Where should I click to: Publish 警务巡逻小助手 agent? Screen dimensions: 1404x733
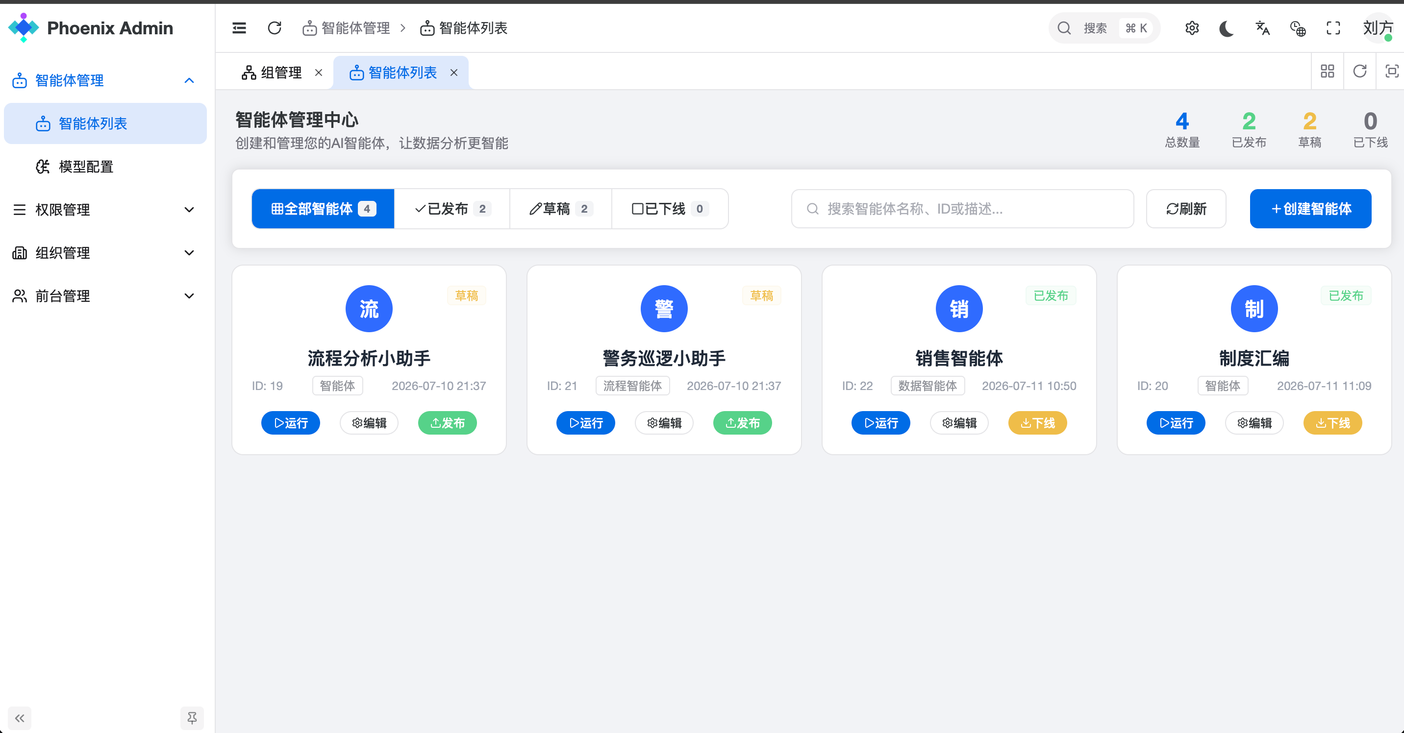[742, 422]
